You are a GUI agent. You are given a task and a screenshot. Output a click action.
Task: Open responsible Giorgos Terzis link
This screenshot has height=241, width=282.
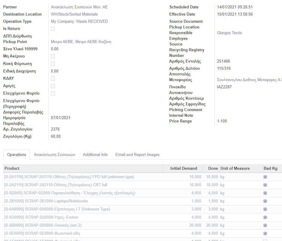point(229,33)
